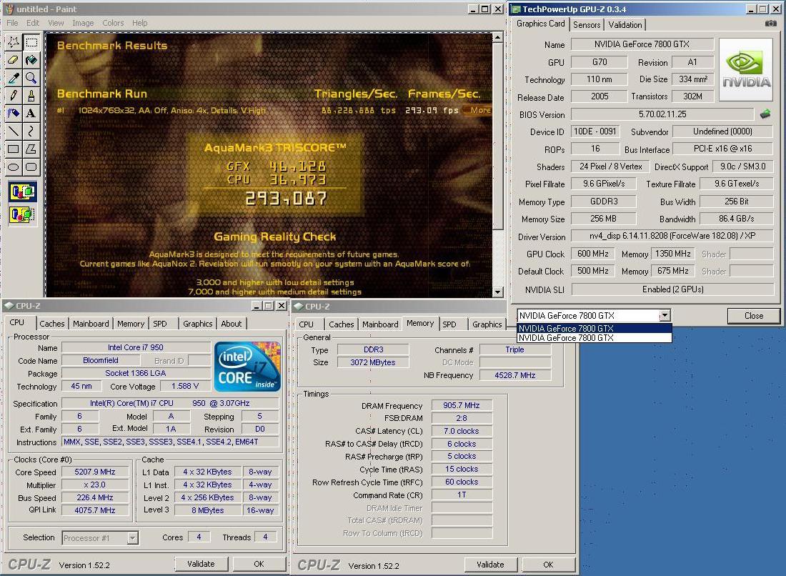786x576 pixels.
Task: Select the Pencil tool in Paint
Action: point(14,95)
